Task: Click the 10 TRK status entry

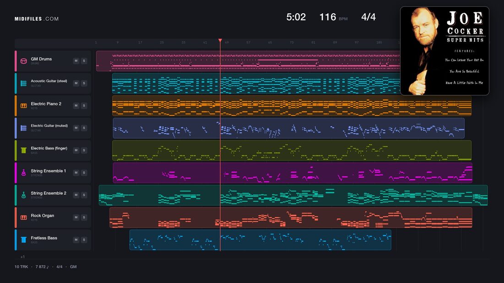Action: point(21,267)
